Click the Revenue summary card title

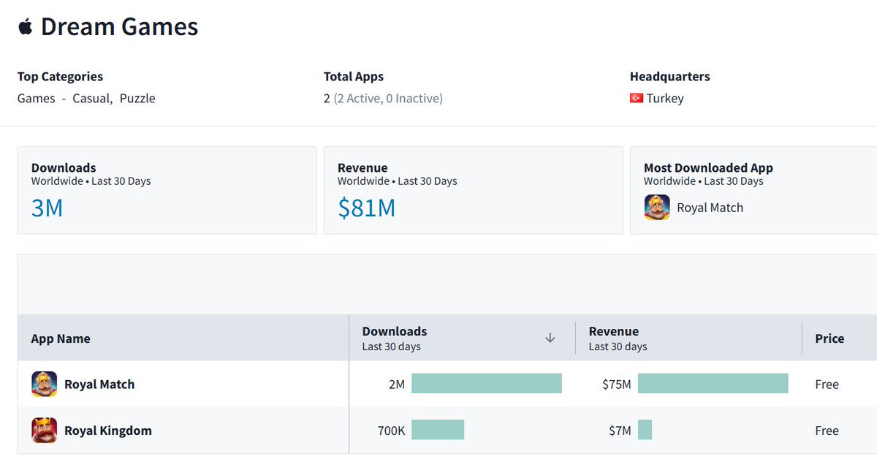[362, 167]
